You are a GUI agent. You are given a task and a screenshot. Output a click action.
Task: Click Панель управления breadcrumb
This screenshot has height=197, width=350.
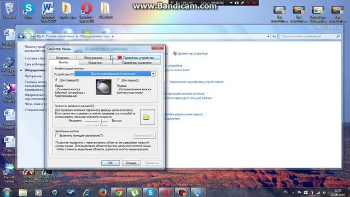[x=60, y=36]
